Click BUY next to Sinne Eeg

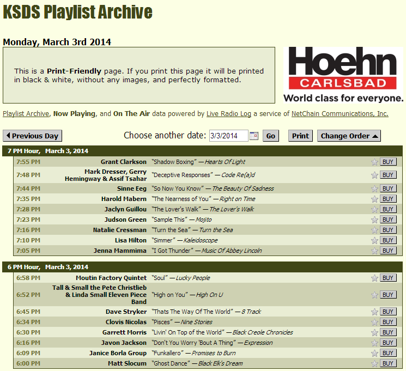[388, 188]
